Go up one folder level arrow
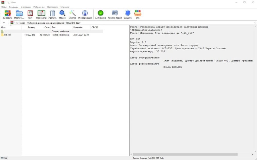Screen dimensions: 257x160 point(4,23)
